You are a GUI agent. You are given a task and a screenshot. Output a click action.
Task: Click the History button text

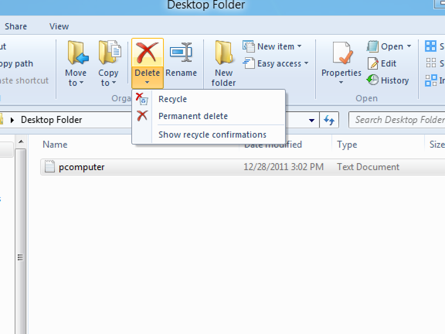pyautogui.click(x=395, y=81)
